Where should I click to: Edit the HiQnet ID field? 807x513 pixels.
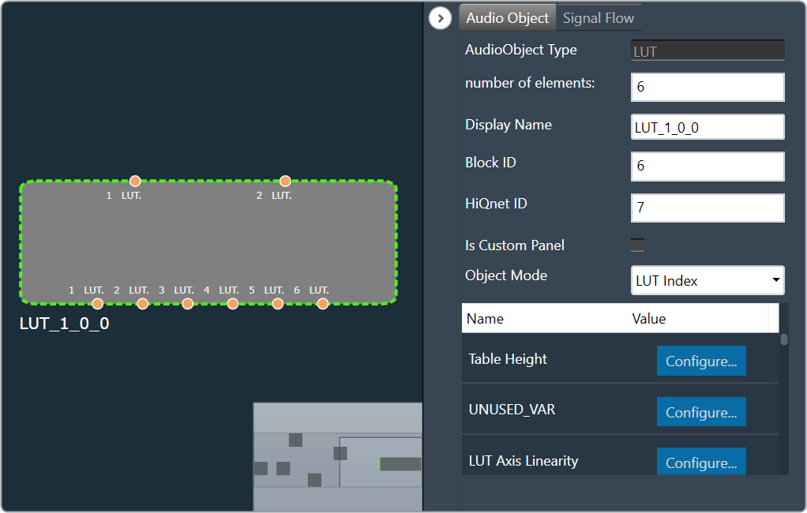[708, 208]
